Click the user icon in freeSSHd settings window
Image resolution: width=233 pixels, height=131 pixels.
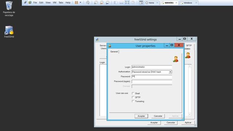point(188,55)
